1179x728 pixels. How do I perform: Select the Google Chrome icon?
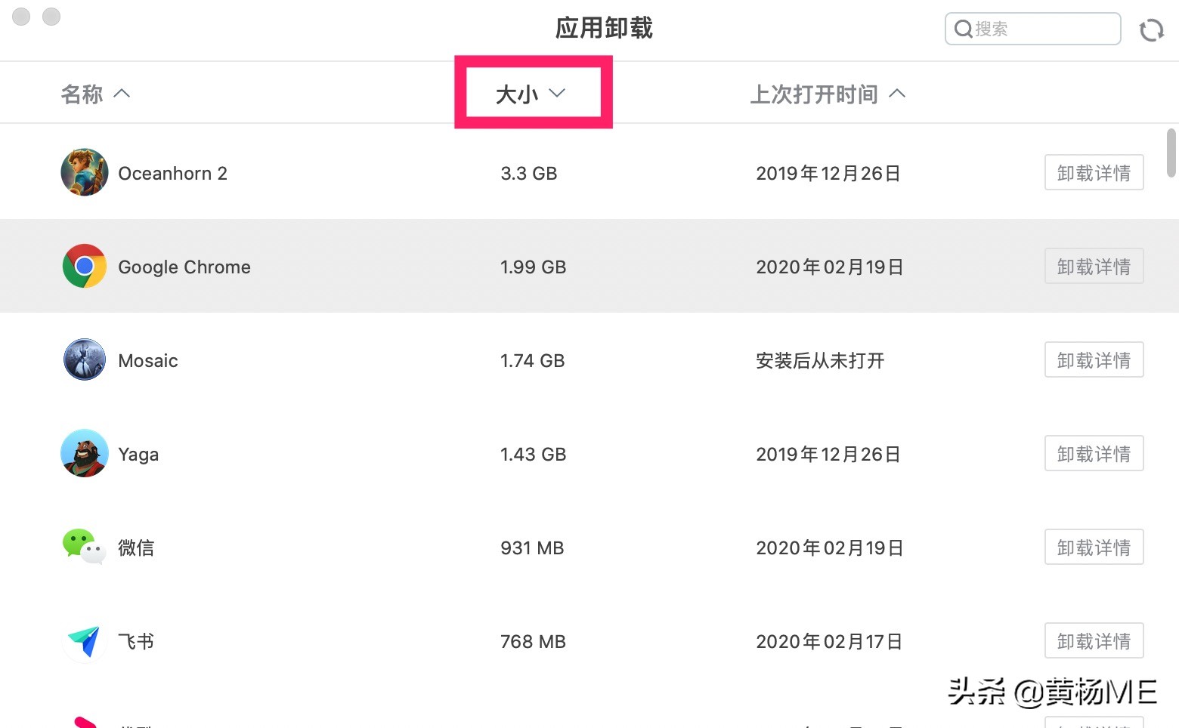[84, 266]
